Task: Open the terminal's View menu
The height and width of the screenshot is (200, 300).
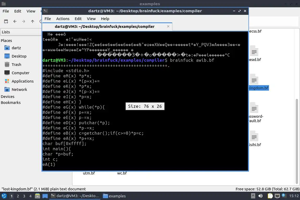Action: click(x=91, y=19)
